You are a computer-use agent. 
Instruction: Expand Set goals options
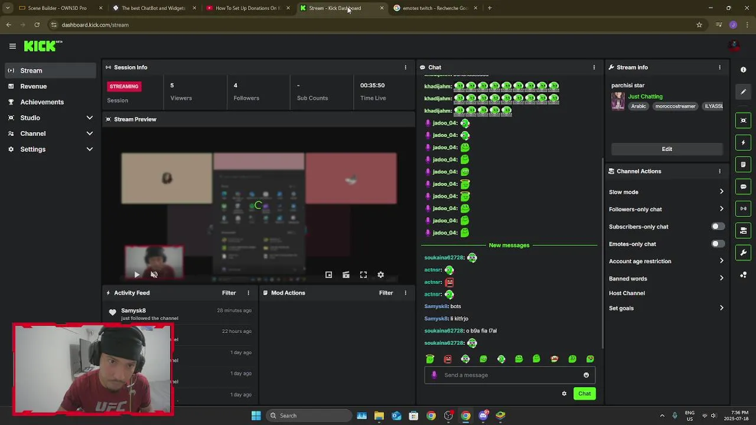666,308
